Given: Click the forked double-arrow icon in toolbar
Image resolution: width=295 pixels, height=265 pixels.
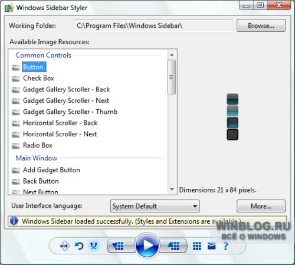Looking at the screenshot, I should (x=94, y=246).
